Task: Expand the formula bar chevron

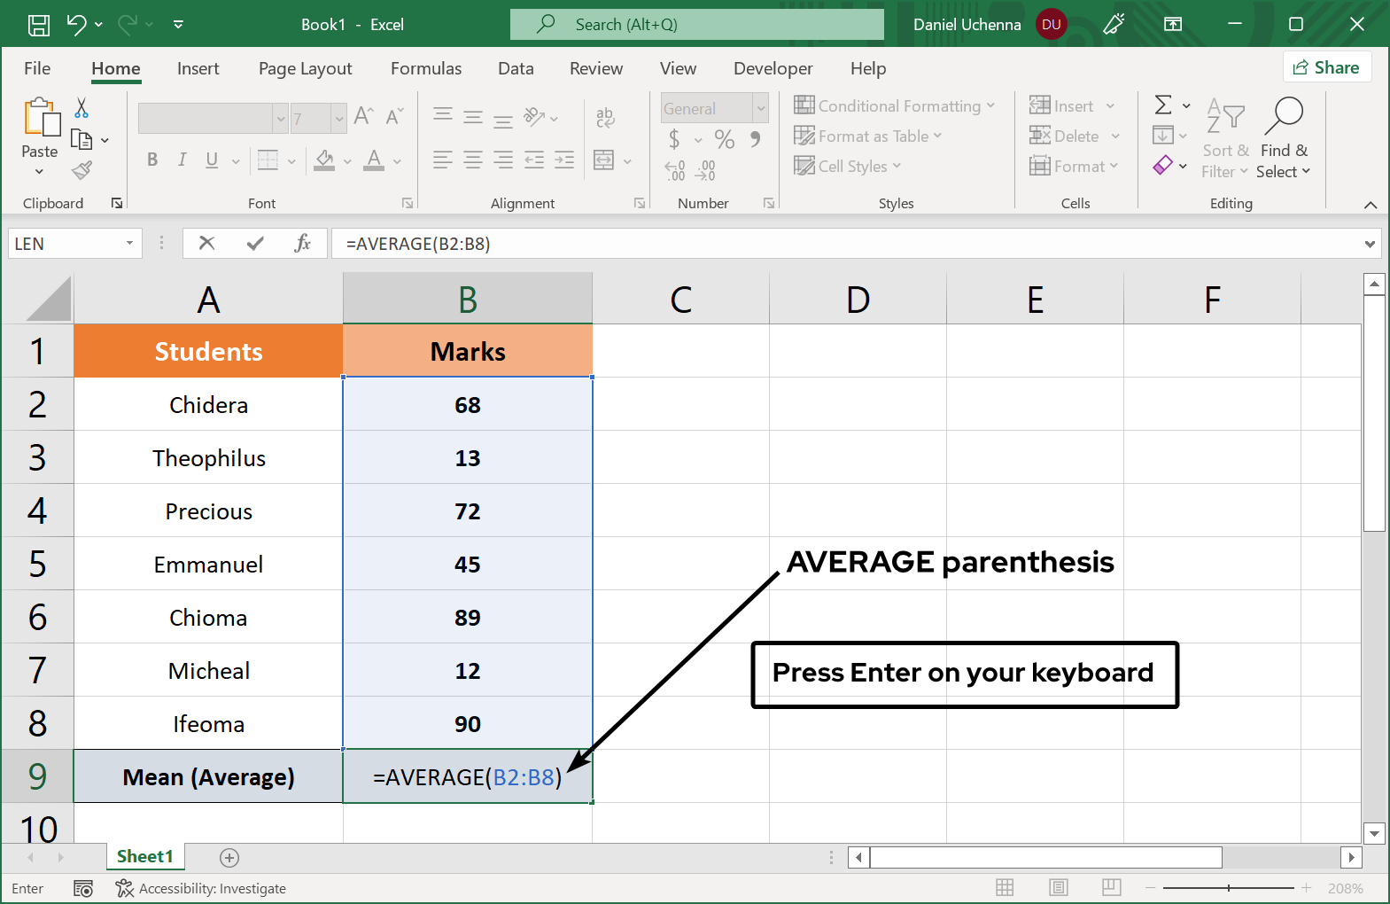Action: tap(1370, 244)
